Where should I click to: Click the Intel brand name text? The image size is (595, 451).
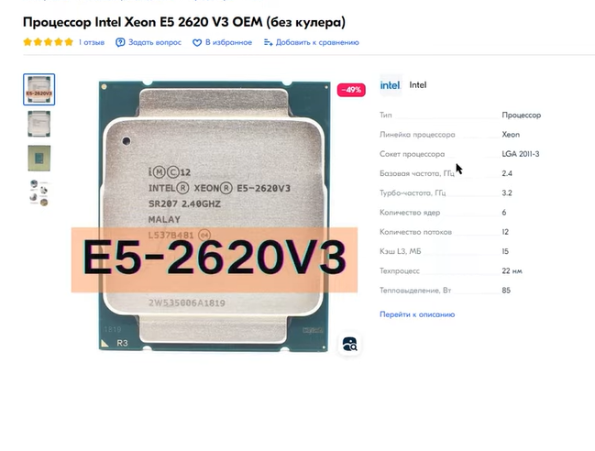(418, 85)
